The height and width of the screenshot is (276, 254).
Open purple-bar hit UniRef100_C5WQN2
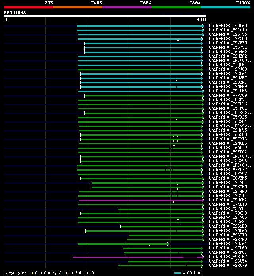point(228,200)
